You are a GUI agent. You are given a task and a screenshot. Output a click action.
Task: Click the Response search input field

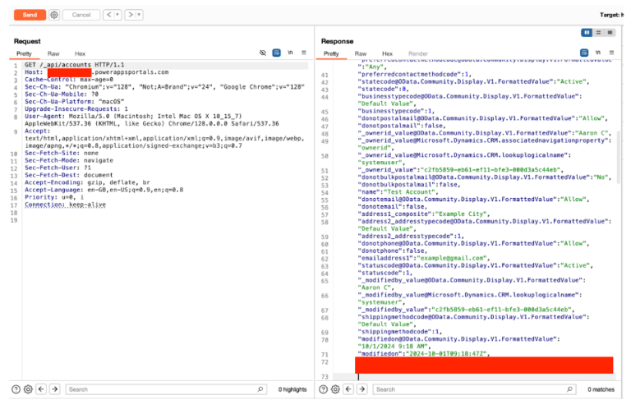pyautogui.click(x=474, y=389)
